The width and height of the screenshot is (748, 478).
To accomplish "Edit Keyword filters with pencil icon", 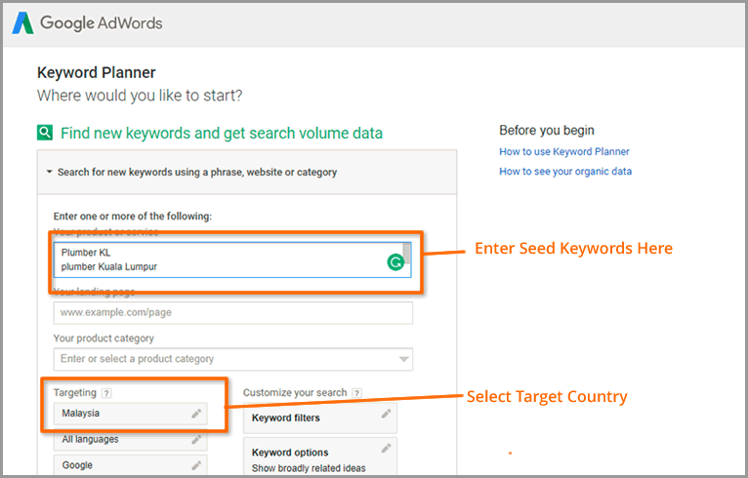I will click(386, 414).
